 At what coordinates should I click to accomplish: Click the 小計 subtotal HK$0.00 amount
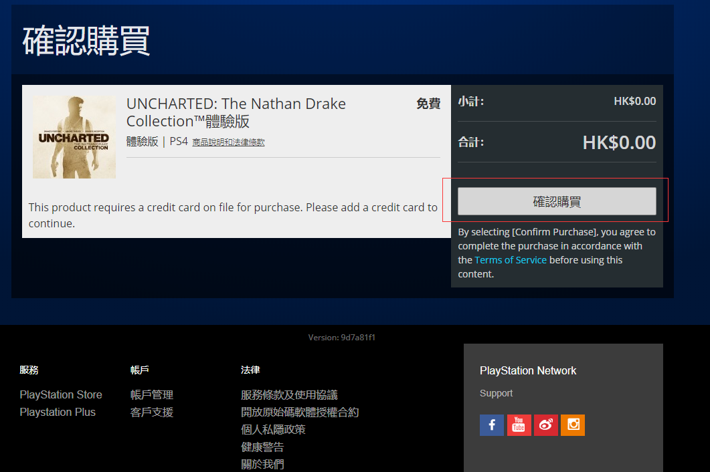point(635,102)
